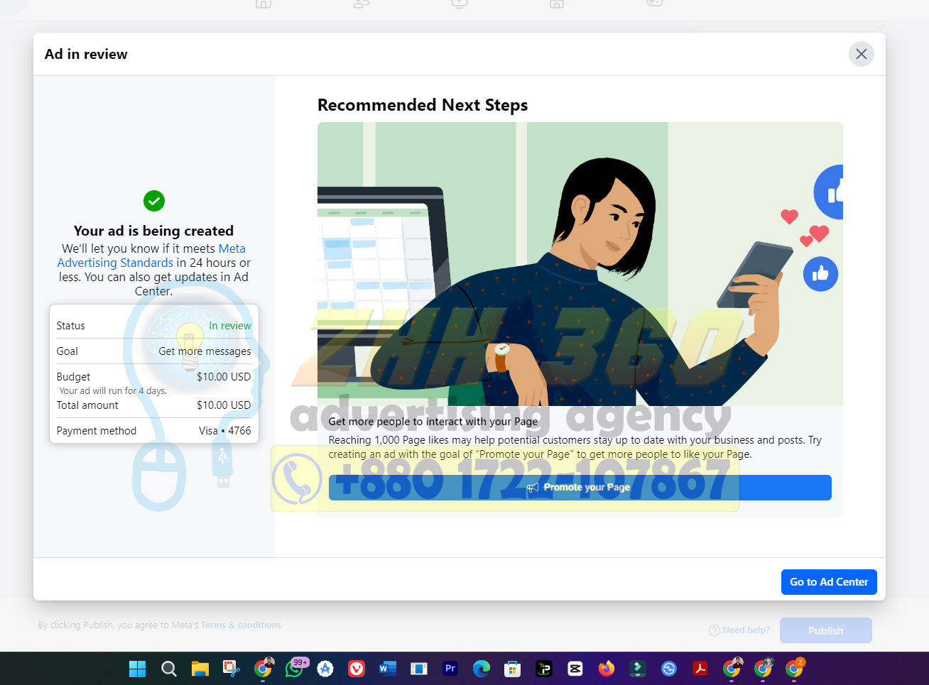This screenshot has width=929, height=685.
Task: Open Vivaldi browser from the taskbar
Action: click(x=357, y=669)
